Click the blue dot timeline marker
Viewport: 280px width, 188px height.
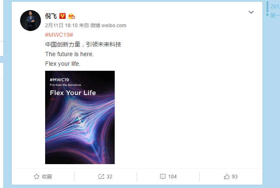267,15
